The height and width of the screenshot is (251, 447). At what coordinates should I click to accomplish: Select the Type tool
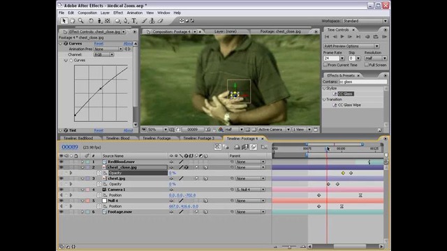coord(134,21)
